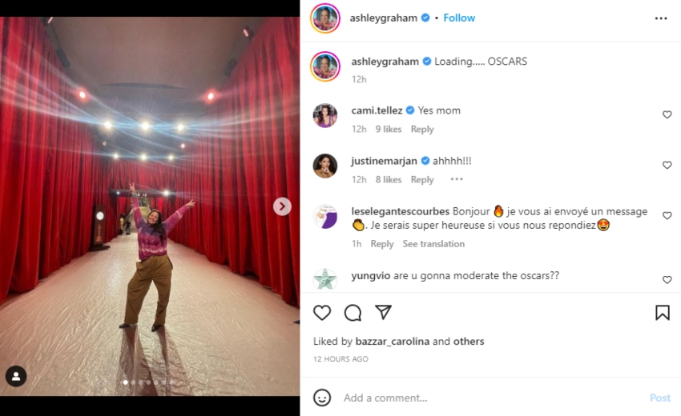681x416 pixels.
Task: Show tagged people on the photo
Action: click(16, 376)
